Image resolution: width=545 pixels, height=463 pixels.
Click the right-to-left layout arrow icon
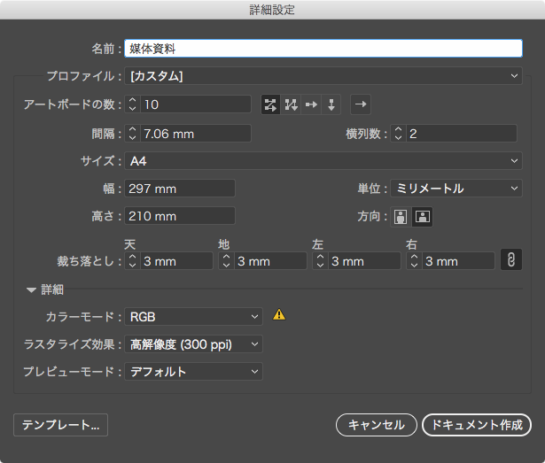[361, 105]
